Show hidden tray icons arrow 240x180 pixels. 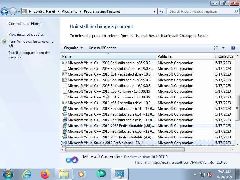(x=195, y=174)
